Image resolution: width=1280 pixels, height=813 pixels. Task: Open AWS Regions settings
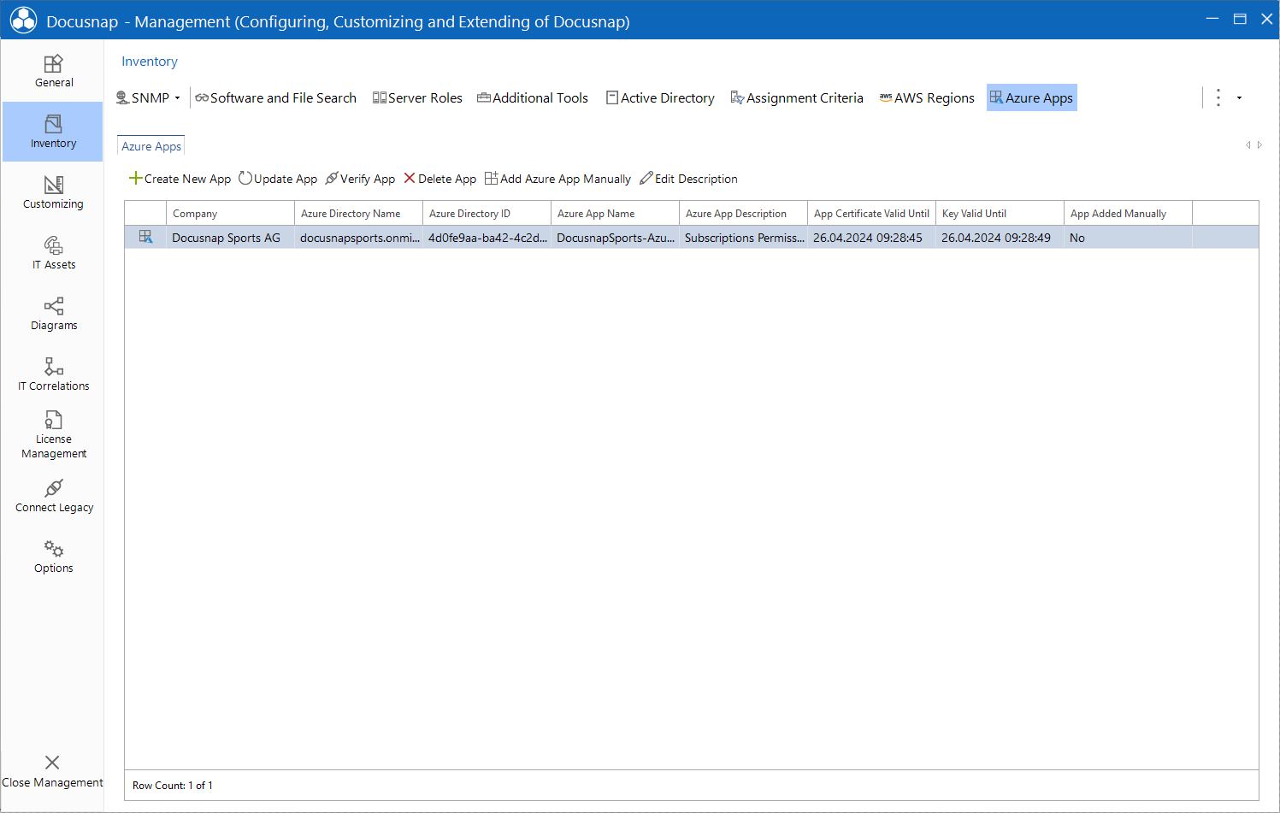[x=927, y=97]
